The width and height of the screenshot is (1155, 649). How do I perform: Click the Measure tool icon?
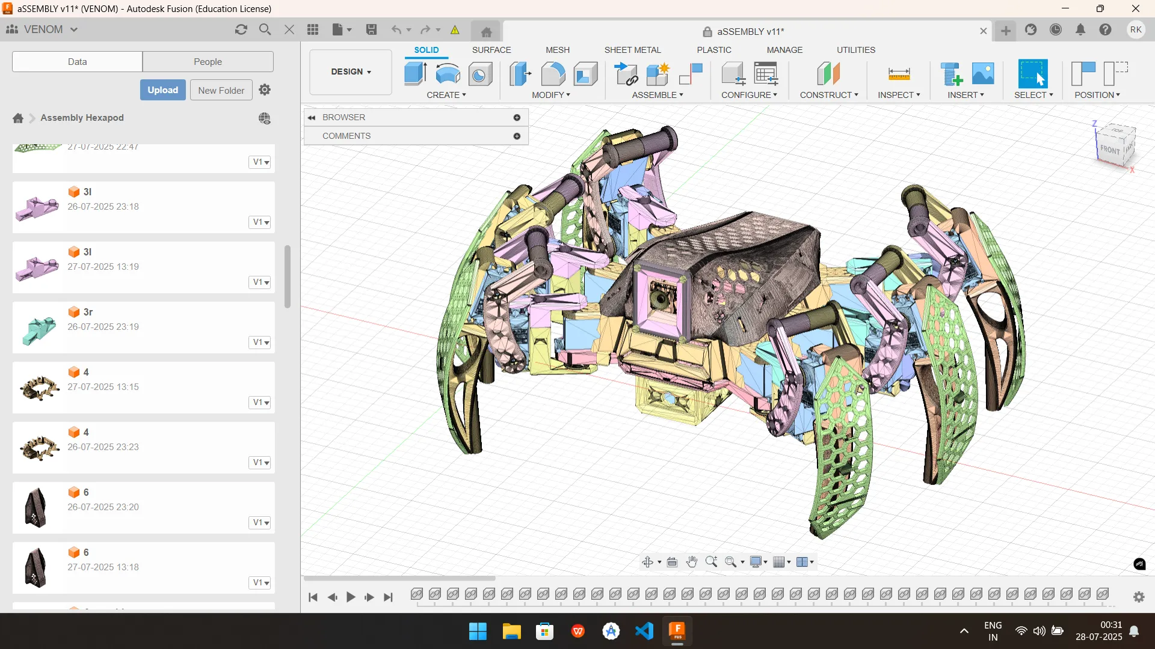click(x=899, y=74)
